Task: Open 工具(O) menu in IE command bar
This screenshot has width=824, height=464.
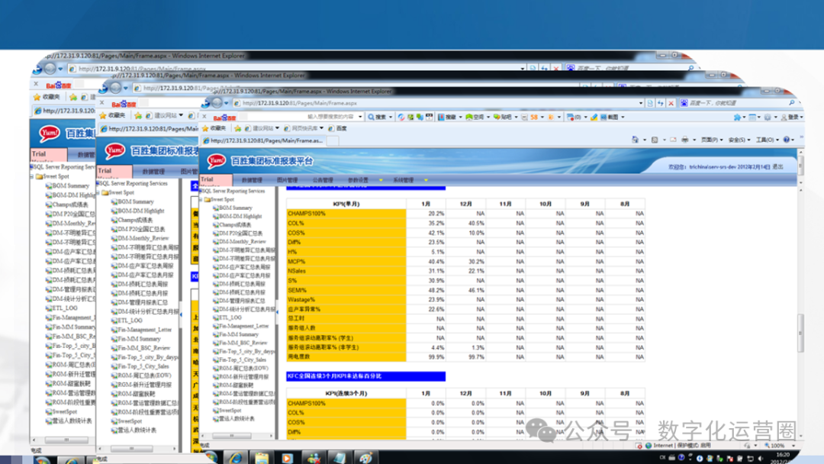Action: tap(767, 140)
